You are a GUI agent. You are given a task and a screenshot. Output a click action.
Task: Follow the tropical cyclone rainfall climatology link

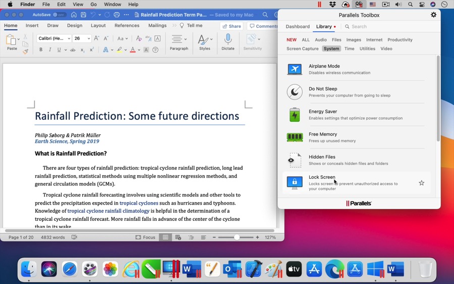point(108,211)
